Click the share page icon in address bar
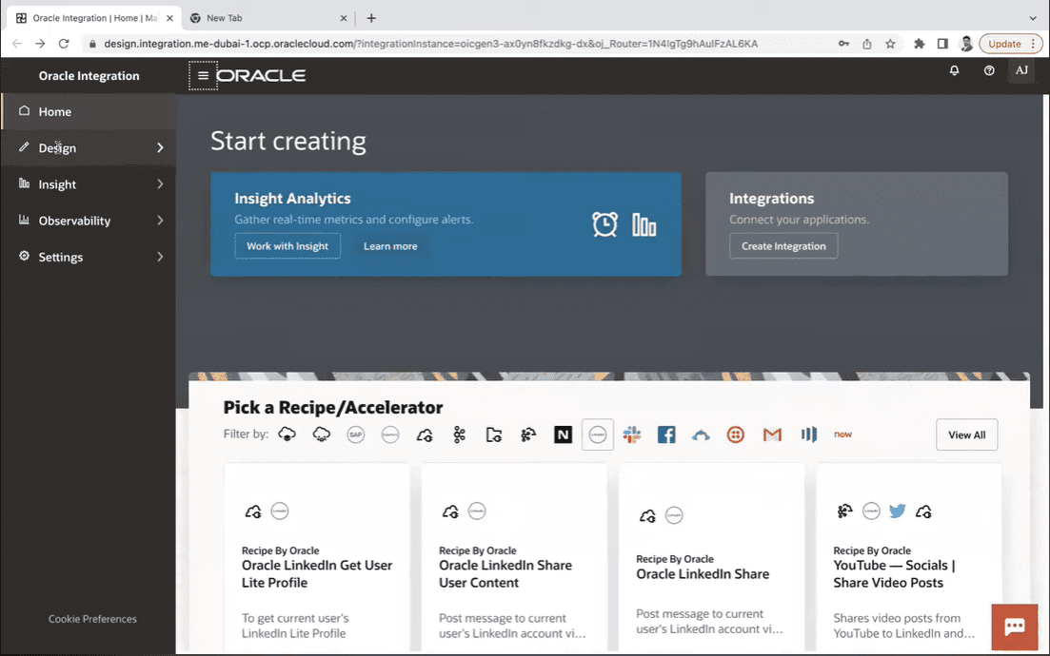Image resolution: width=1050 pixels, height=656 pixels. tap(866, 44)
